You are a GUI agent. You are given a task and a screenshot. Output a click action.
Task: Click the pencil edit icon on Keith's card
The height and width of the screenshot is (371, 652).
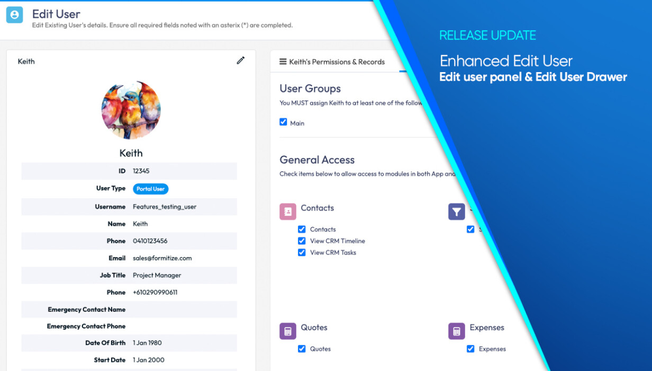point(241,60)
